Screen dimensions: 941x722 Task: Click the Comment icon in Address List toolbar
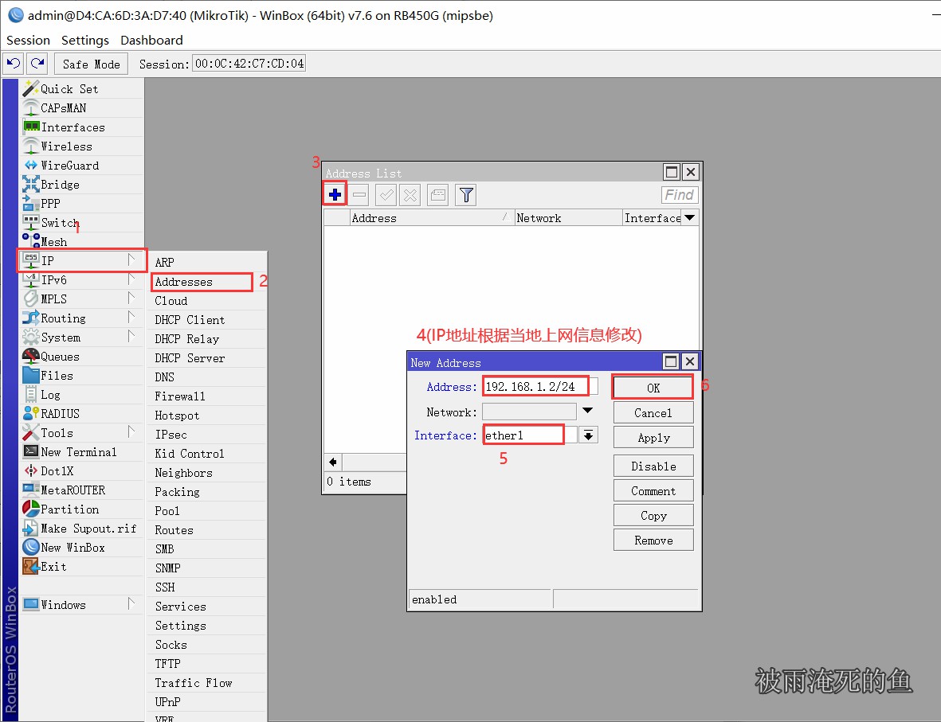tap(437, 194)
